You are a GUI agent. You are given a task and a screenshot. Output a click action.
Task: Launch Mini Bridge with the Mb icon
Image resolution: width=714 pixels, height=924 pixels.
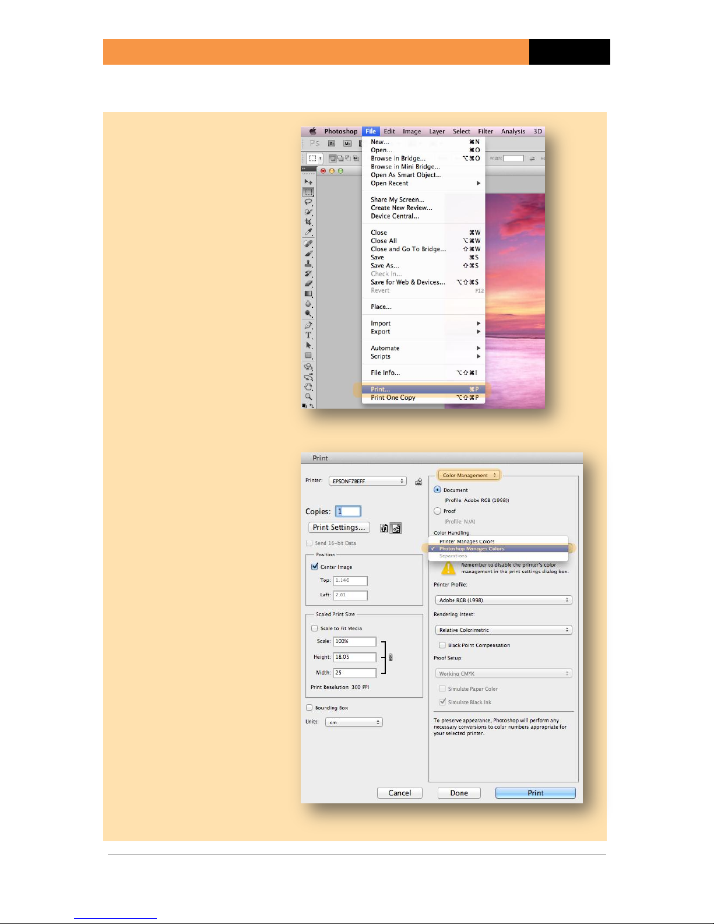(x=347, y=143)
